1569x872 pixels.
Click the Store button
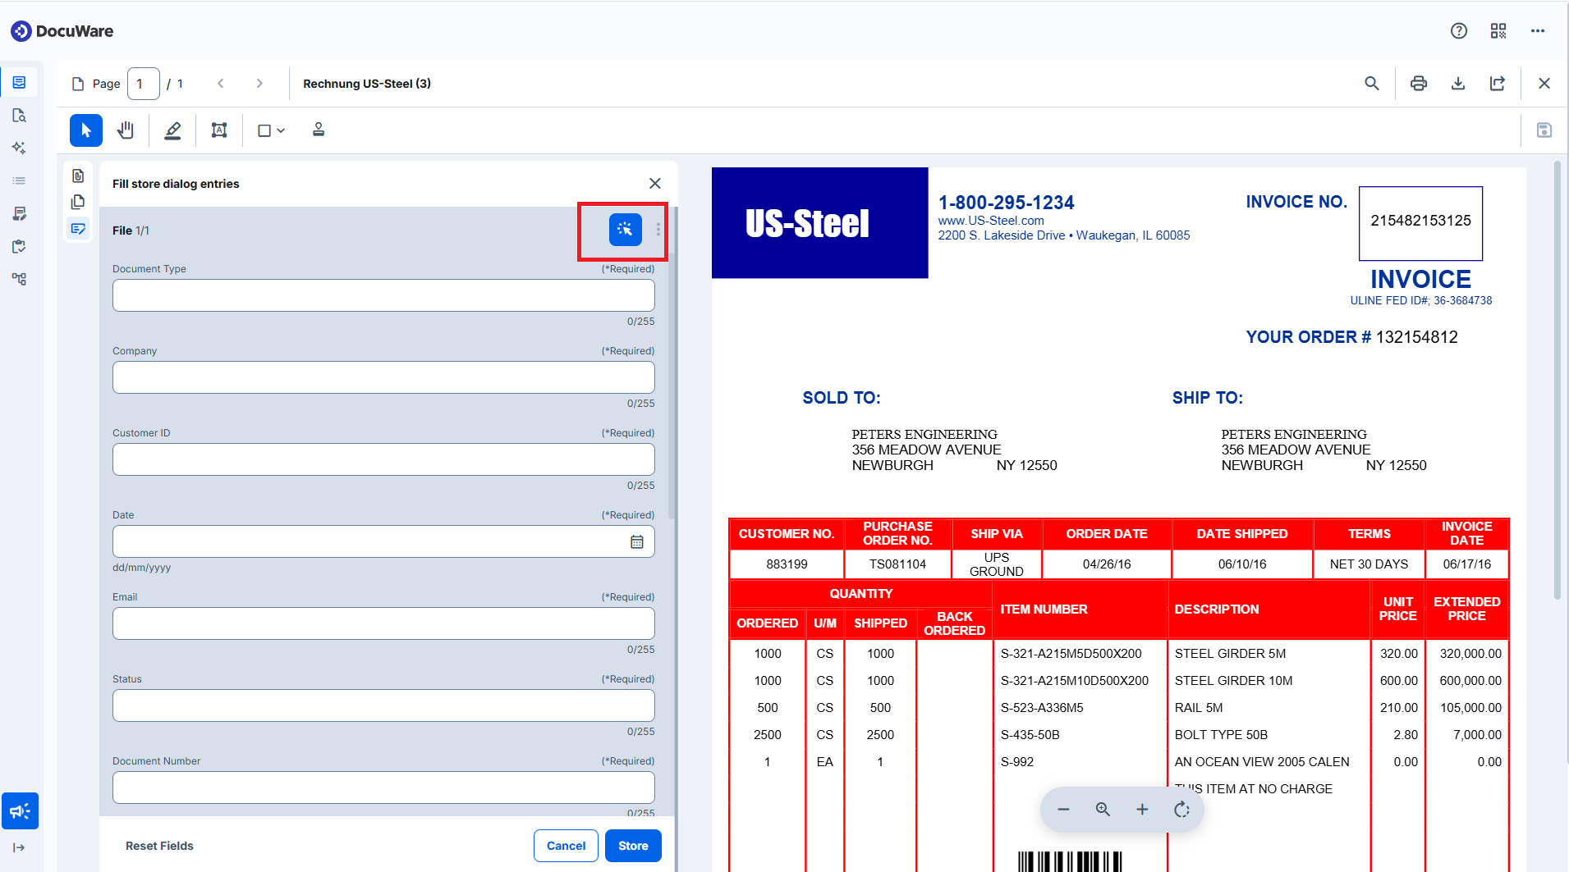[x=633, y=846]
